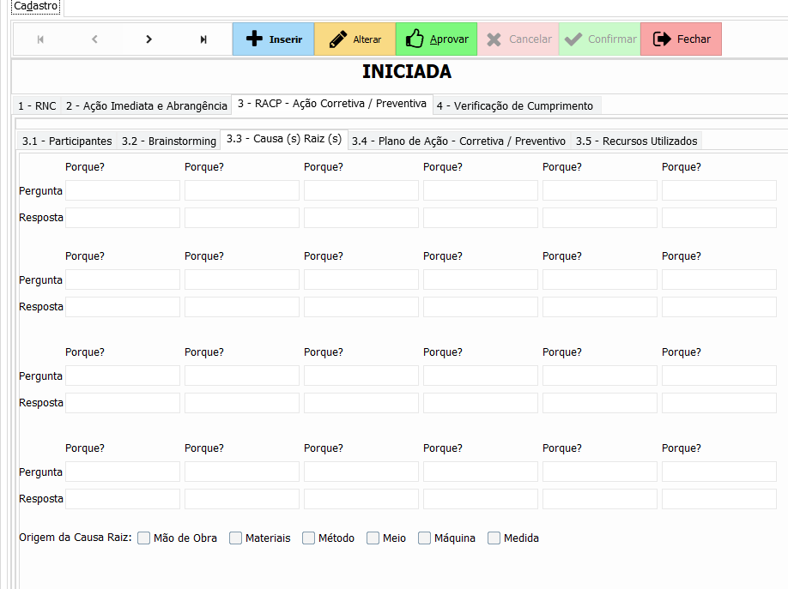
Task: Switch to 3.2 - Brainstorming tab
Action: [169, 141]
